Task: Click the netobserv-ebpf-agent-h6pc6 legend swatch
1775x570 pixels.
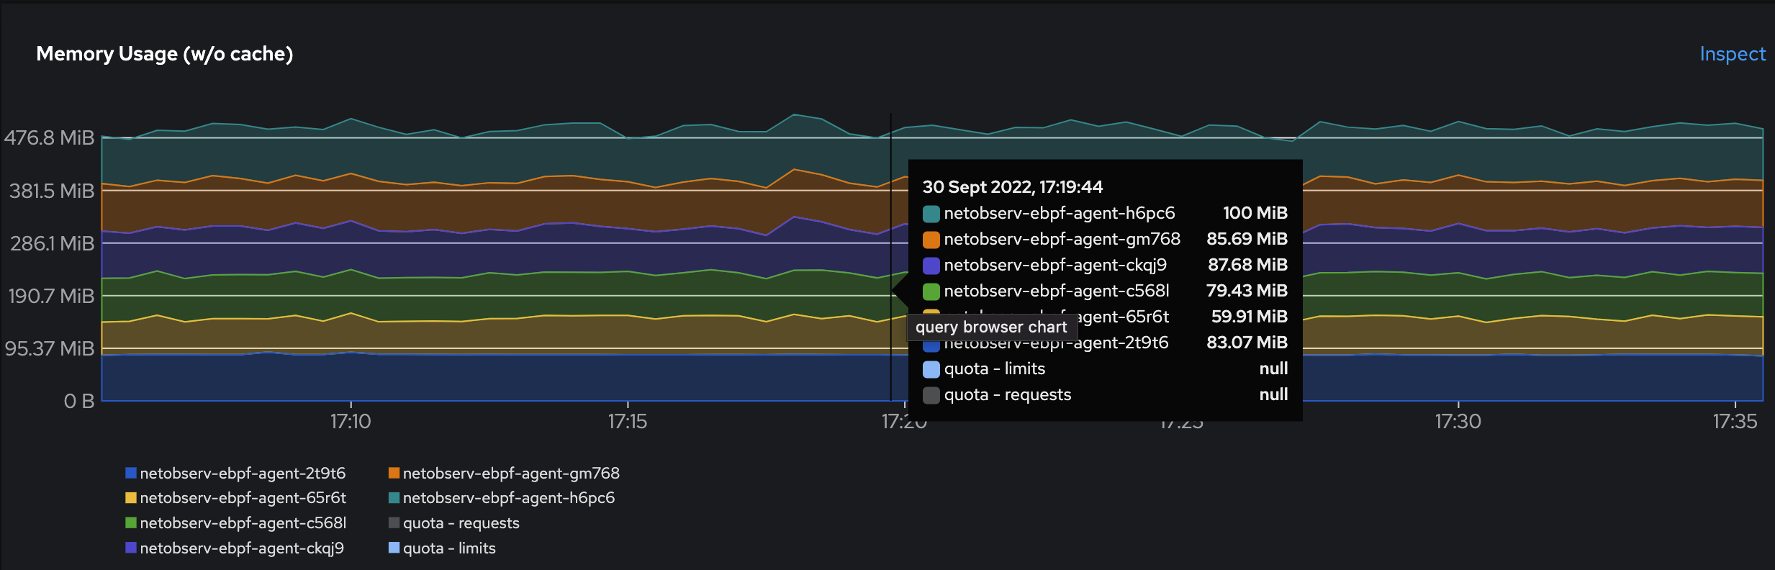Action: coord(394,498)
